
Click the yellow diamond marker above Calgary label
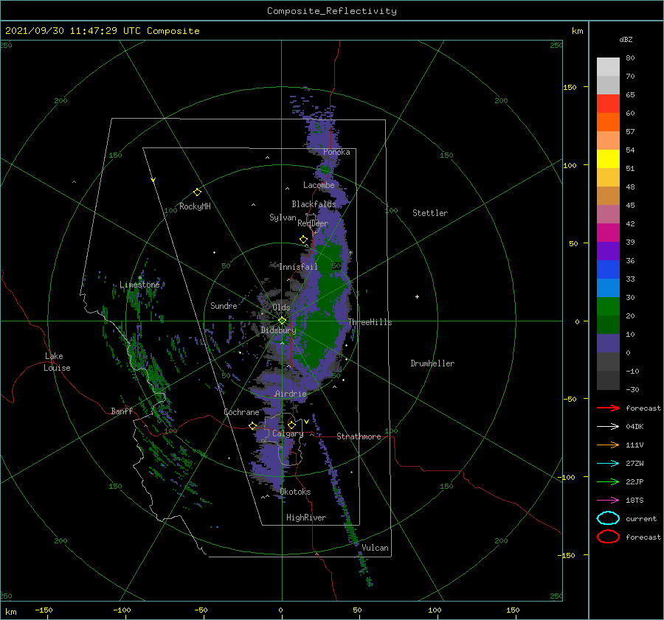click(x=291, y=425)
